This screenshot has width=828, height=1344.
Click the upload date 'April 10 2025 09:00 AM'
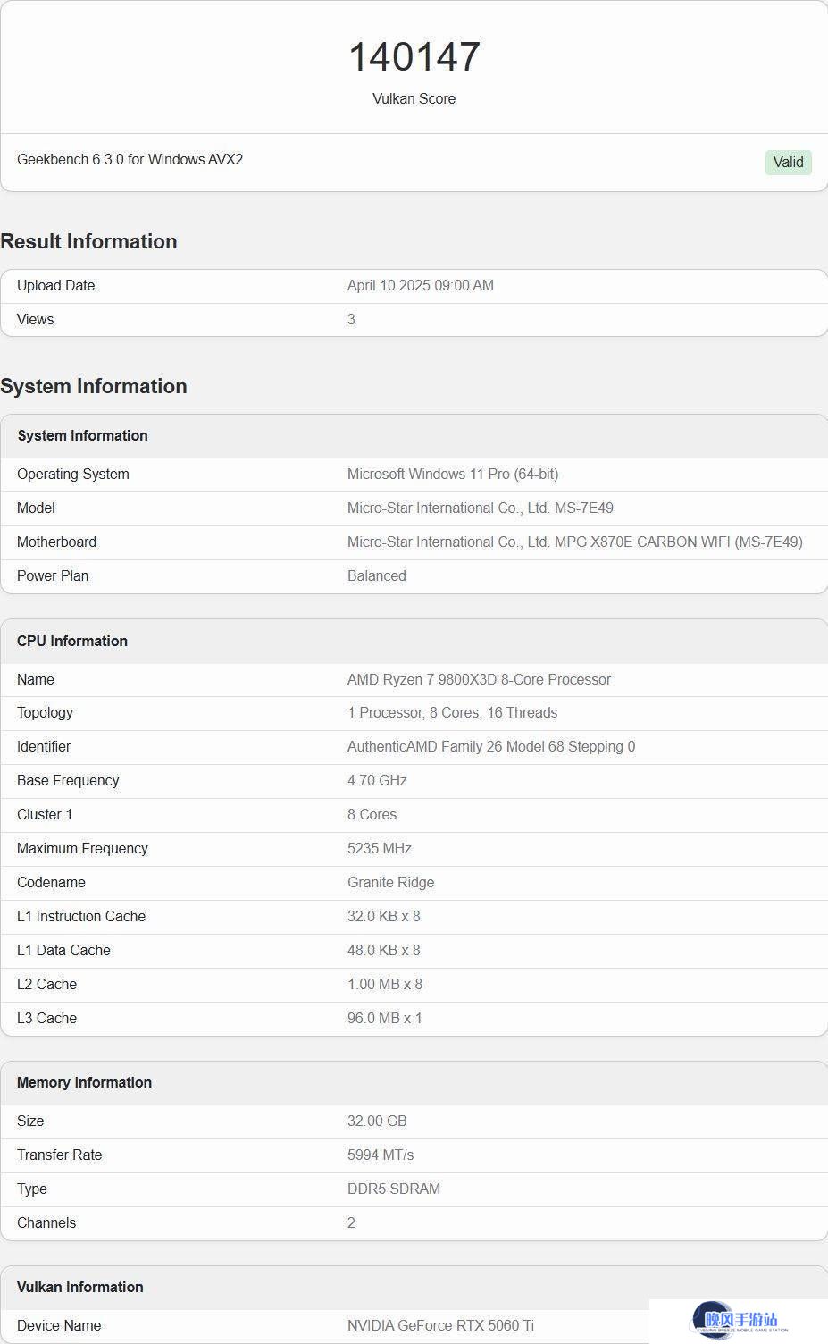[x=421, y=286]
